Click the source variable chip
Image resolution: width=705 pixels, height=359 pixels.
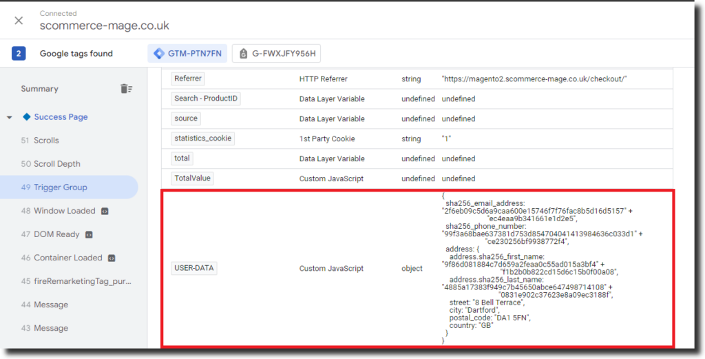pyautogui.click(x=186, y=119)
